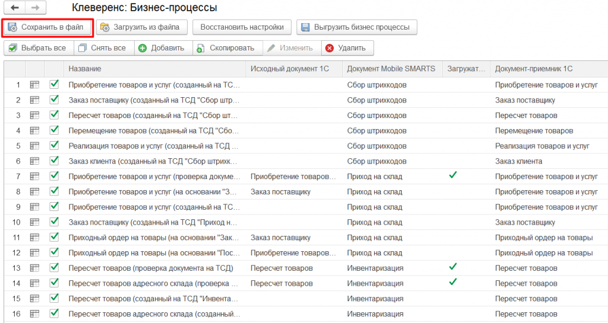Click 'Заказ поставщику' source document in row 11
The image size is (608, 323).
280,238
